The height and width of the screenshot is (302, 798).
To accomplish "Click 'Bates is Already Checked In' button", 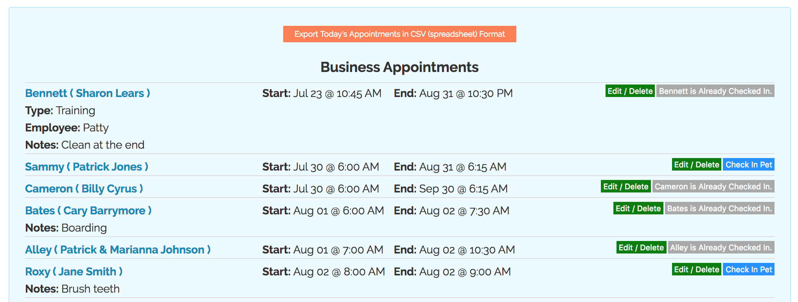I will 719,209.
